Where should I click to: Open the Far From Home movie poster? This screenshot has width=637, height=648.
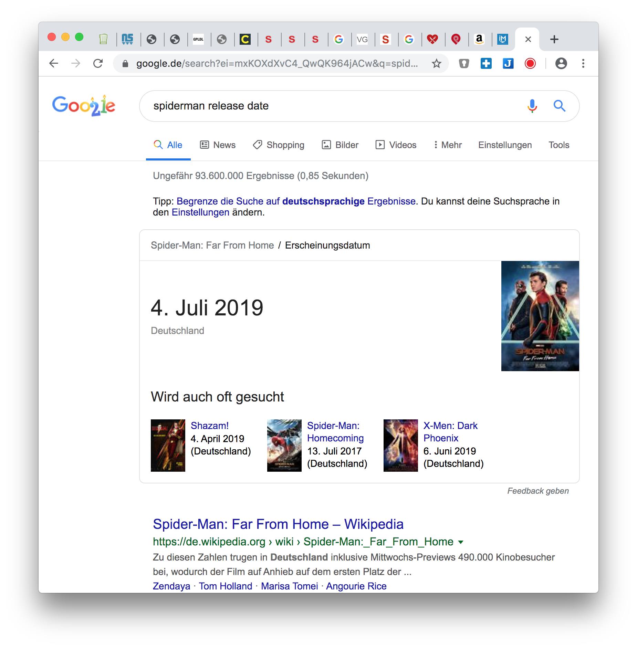(x=540, y=316)
